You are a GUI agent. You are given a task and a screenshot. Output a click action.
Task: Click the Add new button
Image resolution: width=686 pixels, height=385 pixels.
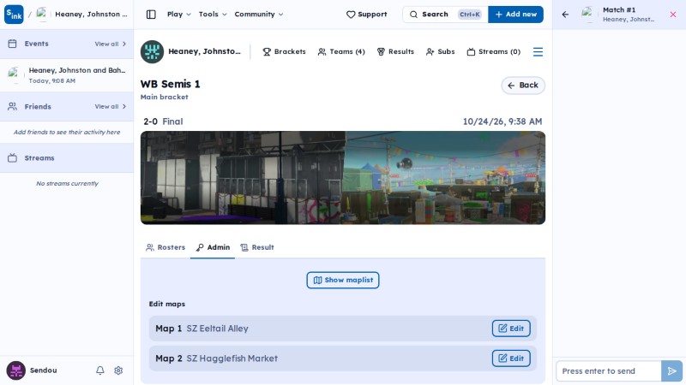516,15
